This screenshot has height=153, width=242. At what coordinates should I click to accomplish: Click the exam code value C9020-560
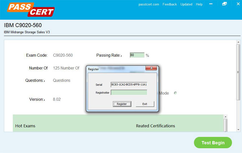(x=63, y=55)
